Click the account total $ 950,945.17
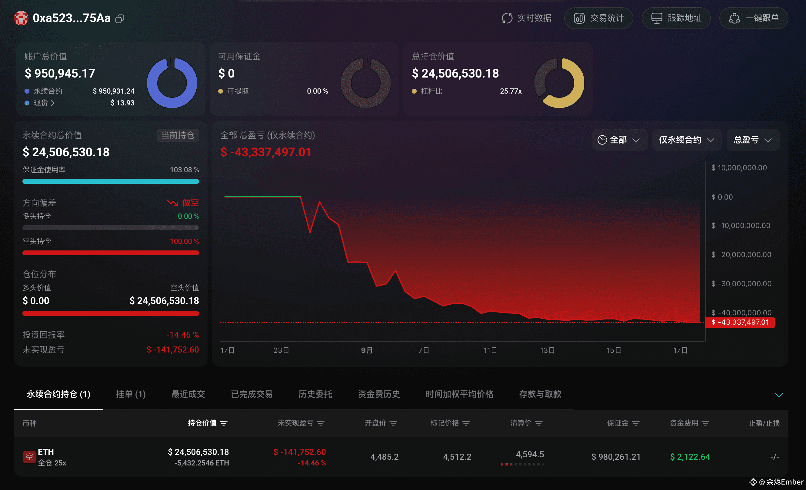This screenshot has height=490, width=806. [60, 73]
